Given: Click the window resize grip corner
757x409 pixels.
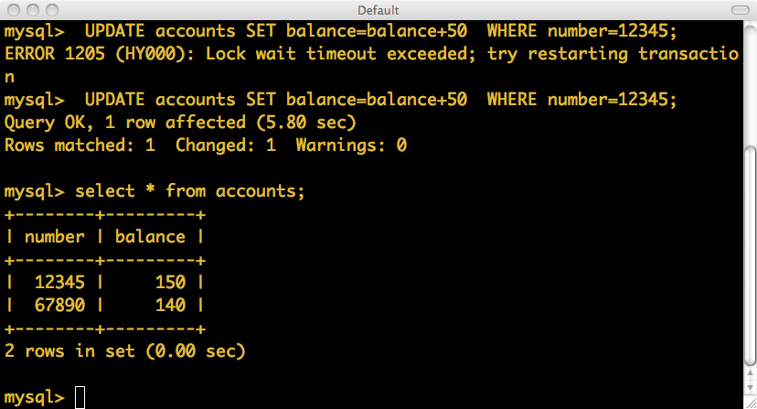Looking at the screenshot, I should pos(751,404).
